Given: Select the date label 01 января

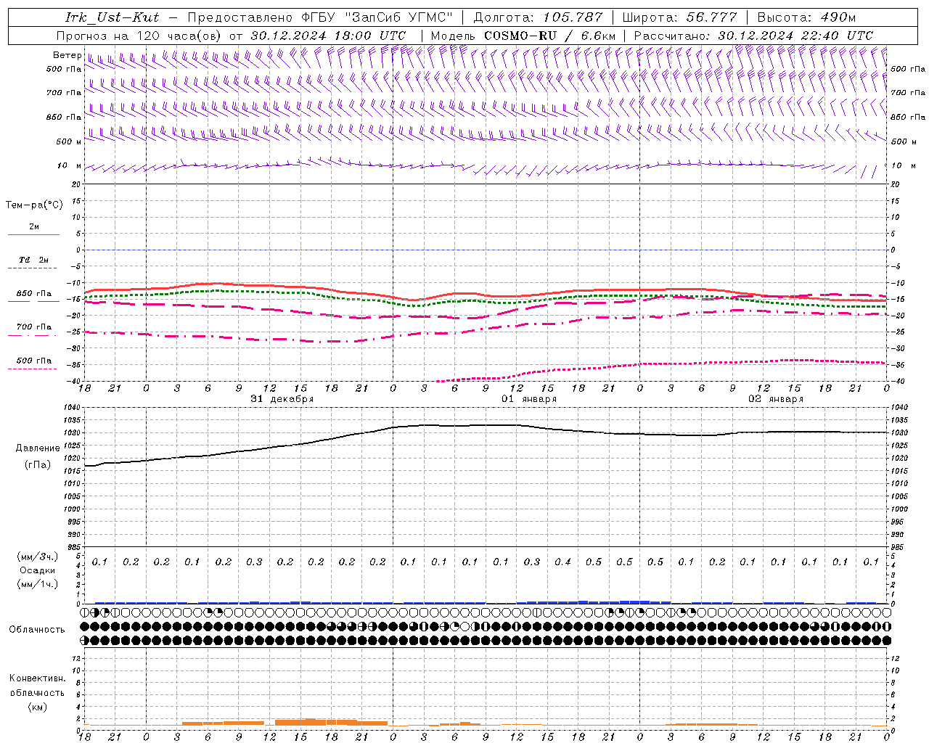Looking at the screenshot, I should tap(529, 398).
